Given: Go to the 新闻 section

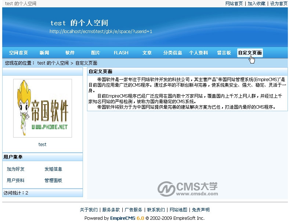Looking at the screenshot, I should pyautogui.click(x=44, y=53).
